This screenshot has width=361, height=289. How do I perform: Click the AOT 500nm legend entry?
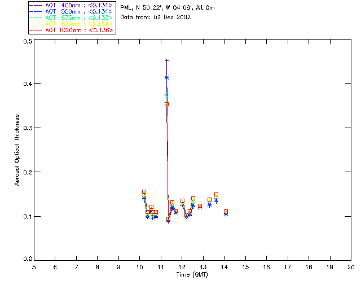(x=71, y=11)
